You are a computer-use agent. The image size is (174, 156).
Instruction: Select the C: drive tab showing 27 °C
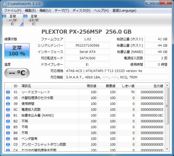click(34, 20)
